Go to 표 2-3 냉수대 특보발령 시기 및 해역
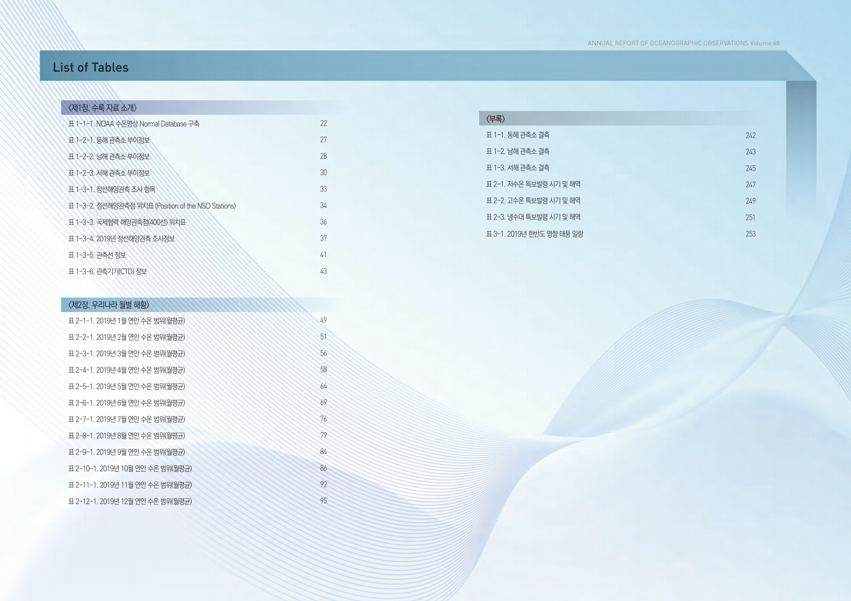The width and height of the screenshot is (851, 601). (533, 217)
